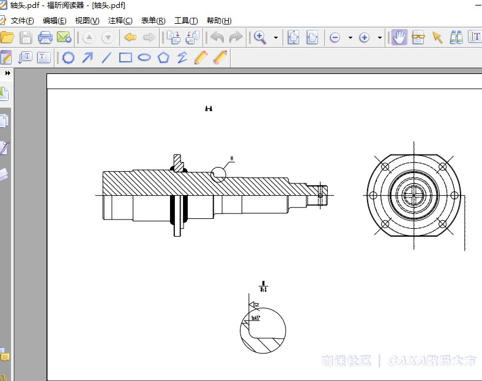Choose the yellow arrow selection tool
This screenshot has width=482, height=381.
pos(437,37)
